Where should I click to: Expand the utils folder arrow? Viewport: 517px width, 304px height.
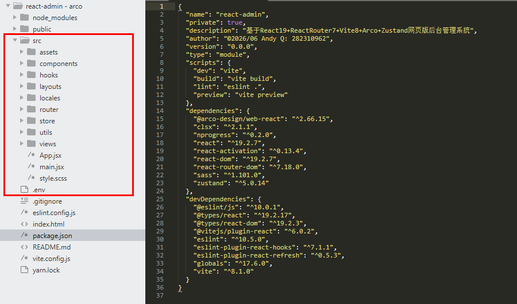[x=22, y=132]
